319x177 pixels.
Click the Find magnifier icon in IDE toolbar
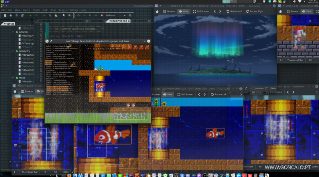(64, 16)
